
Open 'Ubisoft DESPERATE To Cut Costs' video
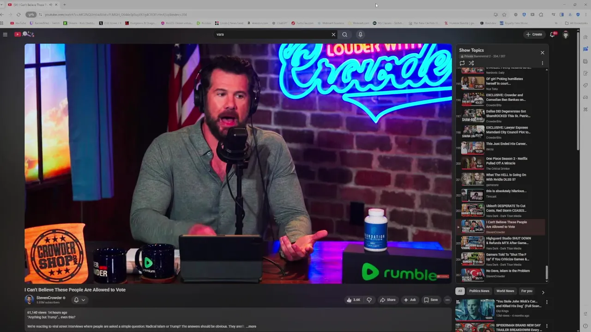(x=501, y=211)
